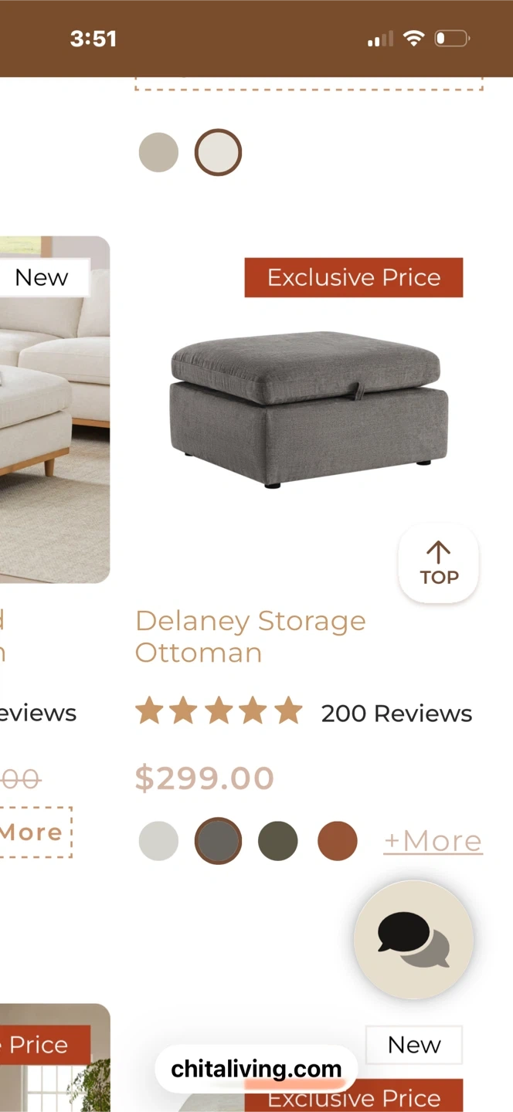Select the light gray ottoman color swatch

pos(158,841)
